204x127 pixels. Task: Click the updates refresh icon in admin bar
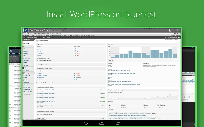point(40,37)
